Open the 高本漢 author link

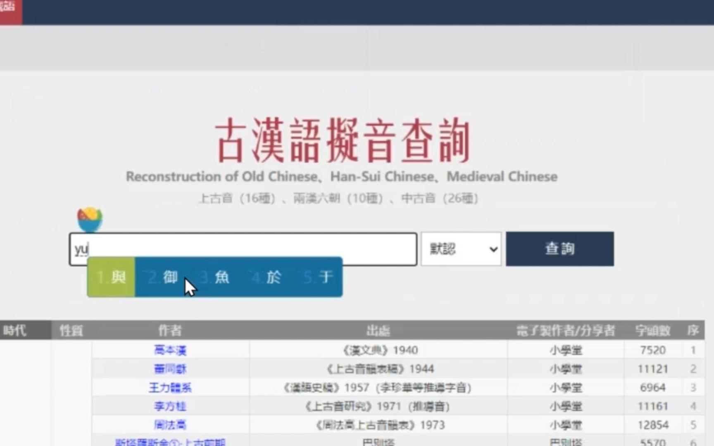[x=170, y=350]
